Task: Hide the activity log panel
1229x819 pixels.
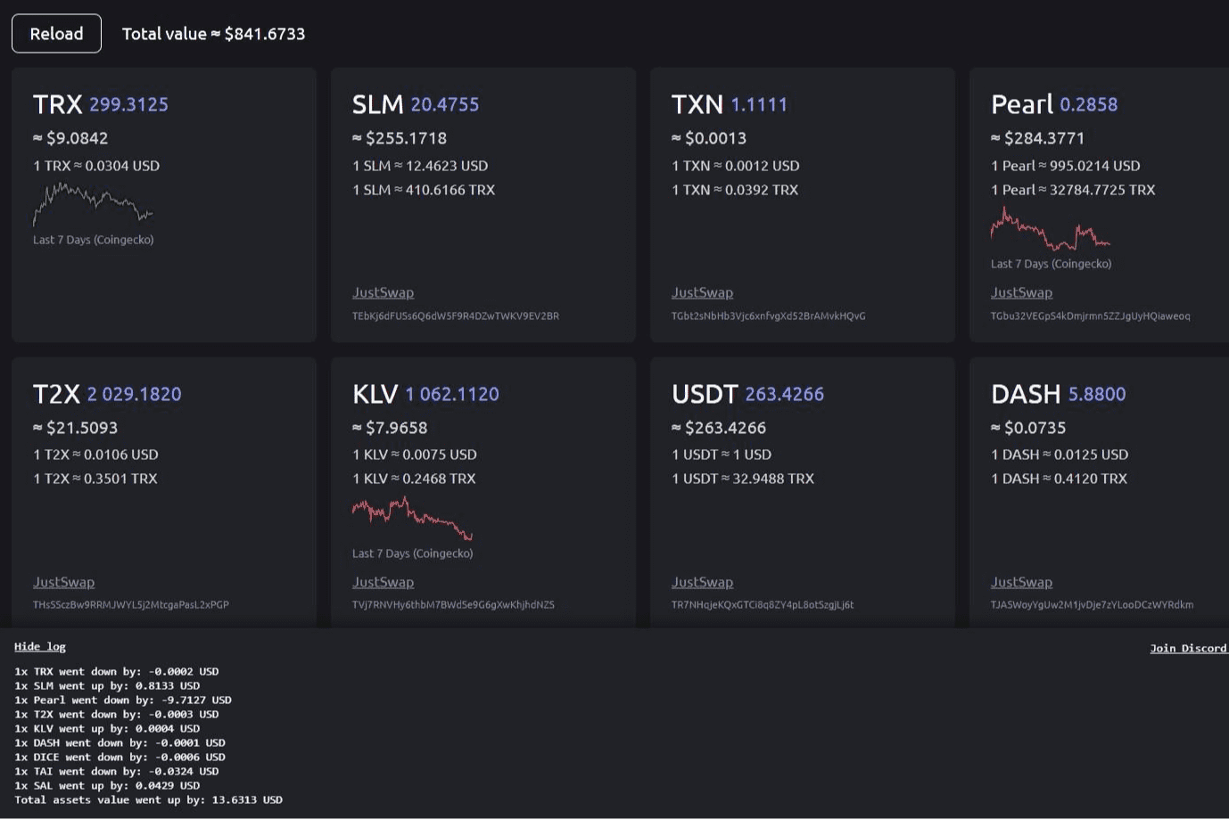Action: (x=40, y=646)
